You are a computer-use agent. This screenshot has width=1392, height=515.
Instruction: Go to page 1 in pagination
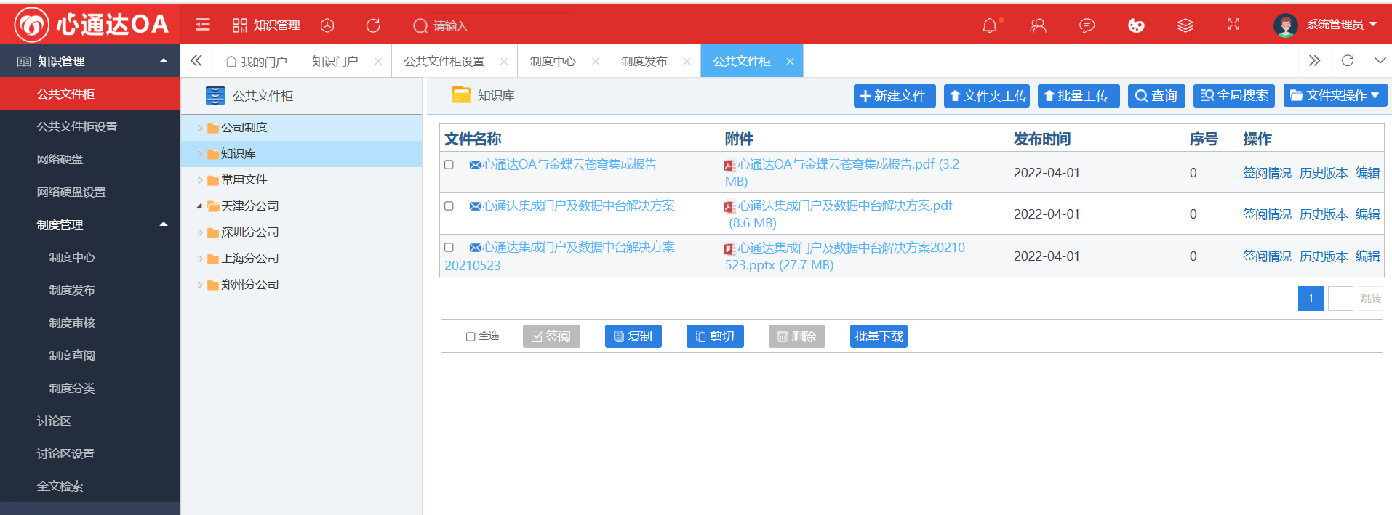[x=1311, y=299]
